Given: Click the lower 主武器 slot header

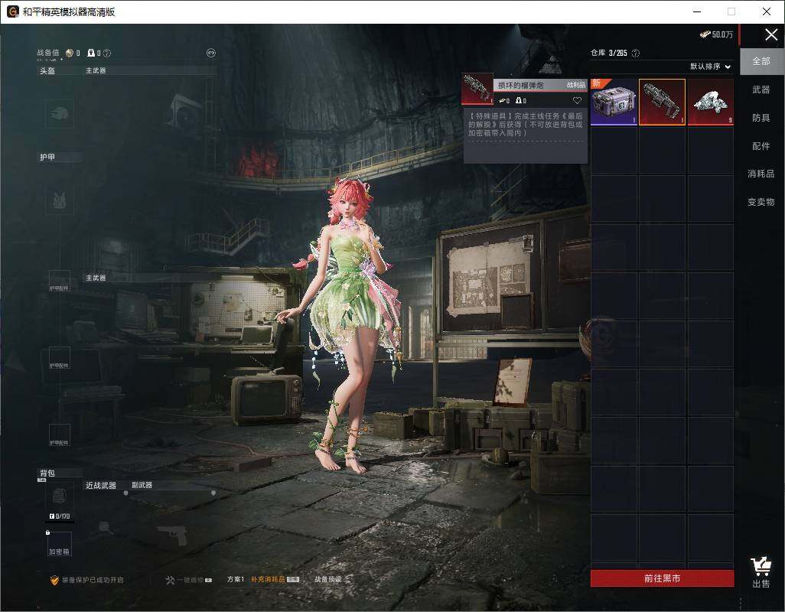Looking at the screenshot, I should [96, 278].
